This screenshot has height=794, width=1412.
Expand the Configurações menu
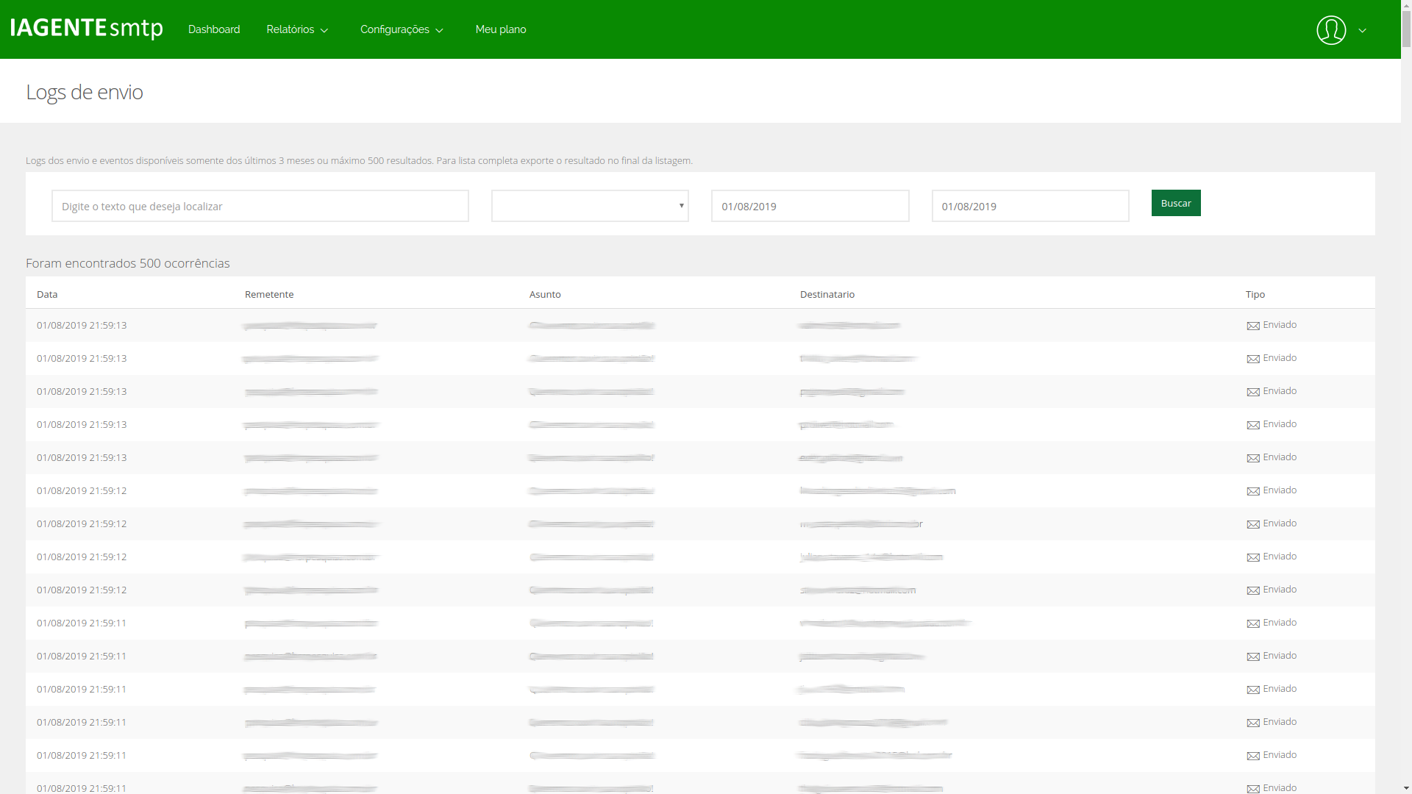coord(395,29)
